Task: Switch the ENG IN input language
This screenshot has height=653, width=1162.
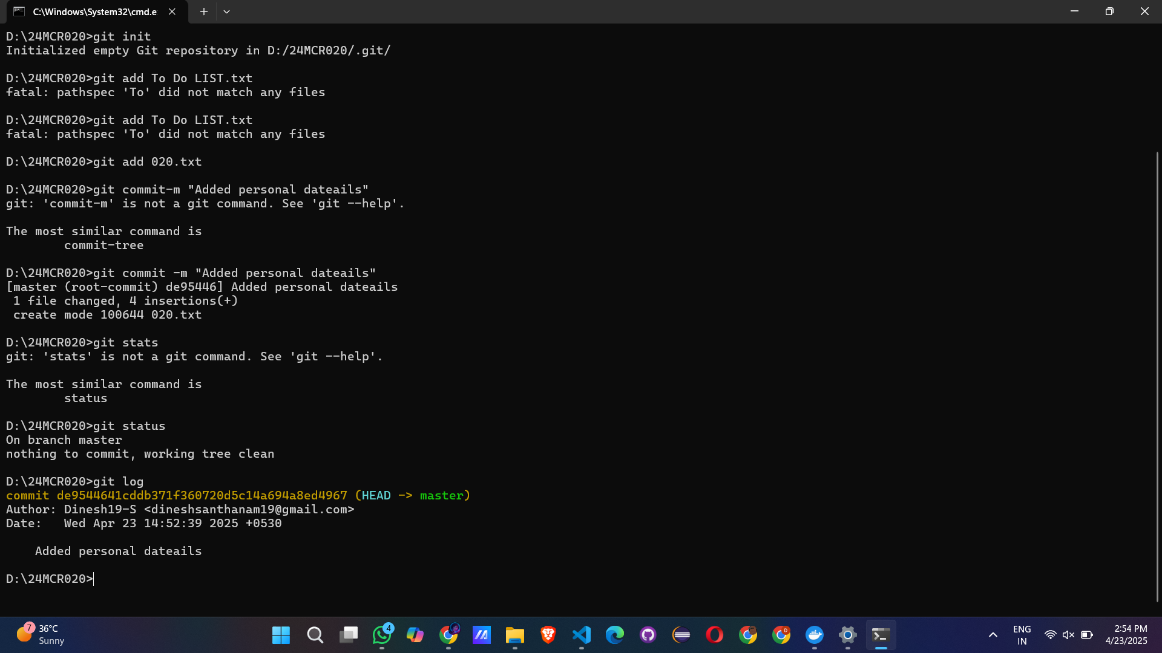Action: [1022, 635]
